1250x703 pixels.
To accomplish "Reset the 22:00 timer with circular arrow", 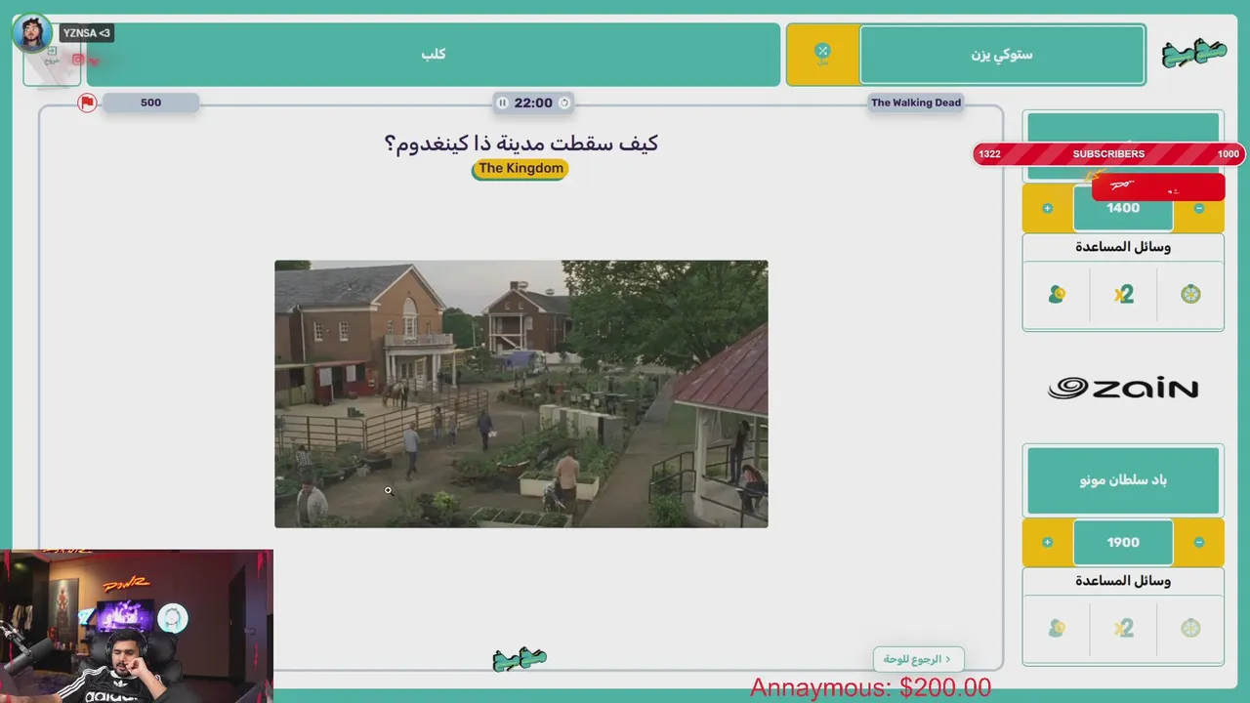I will [563, 103].
